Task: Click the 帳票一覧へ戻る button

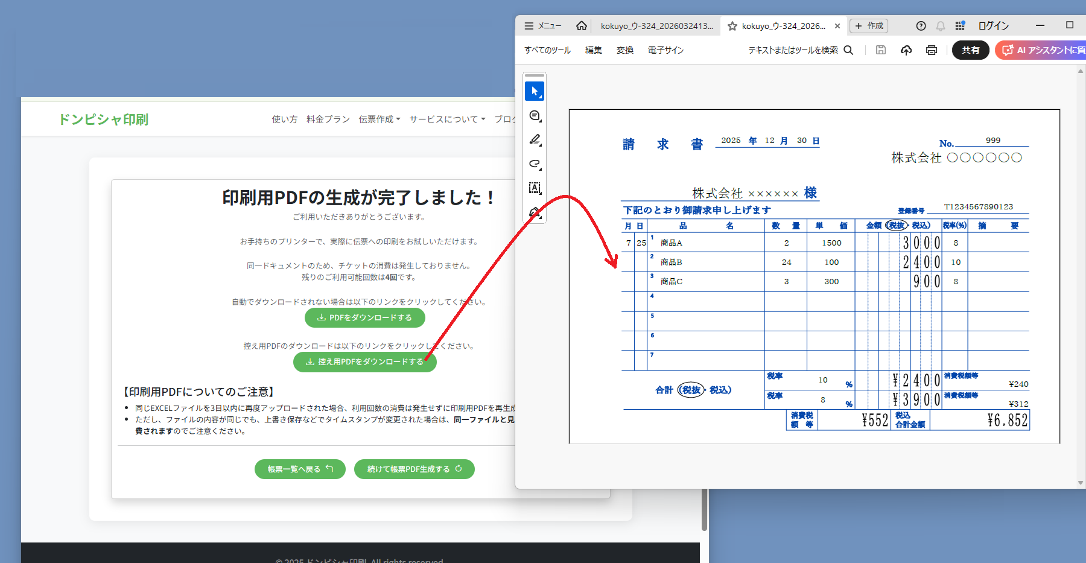Action: click(x=300, y=469)
